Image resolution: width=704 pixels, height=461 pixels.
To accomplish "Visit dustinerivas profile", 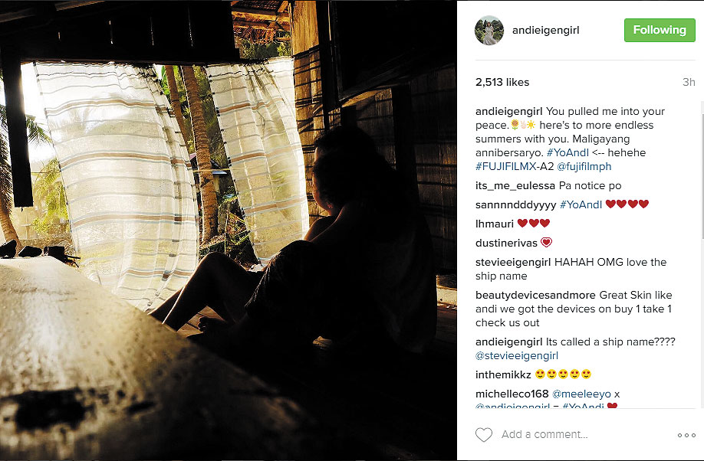I will tap(506, 243).
